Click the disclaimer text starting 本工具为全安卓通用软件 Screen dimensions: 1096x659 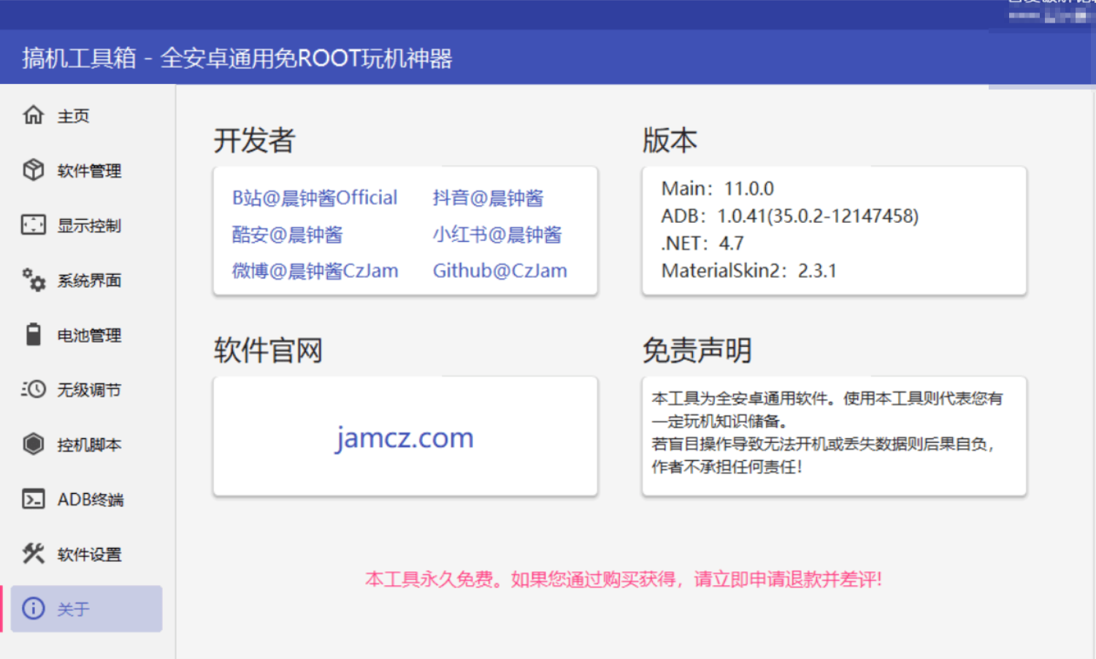(x=827, y=433)
